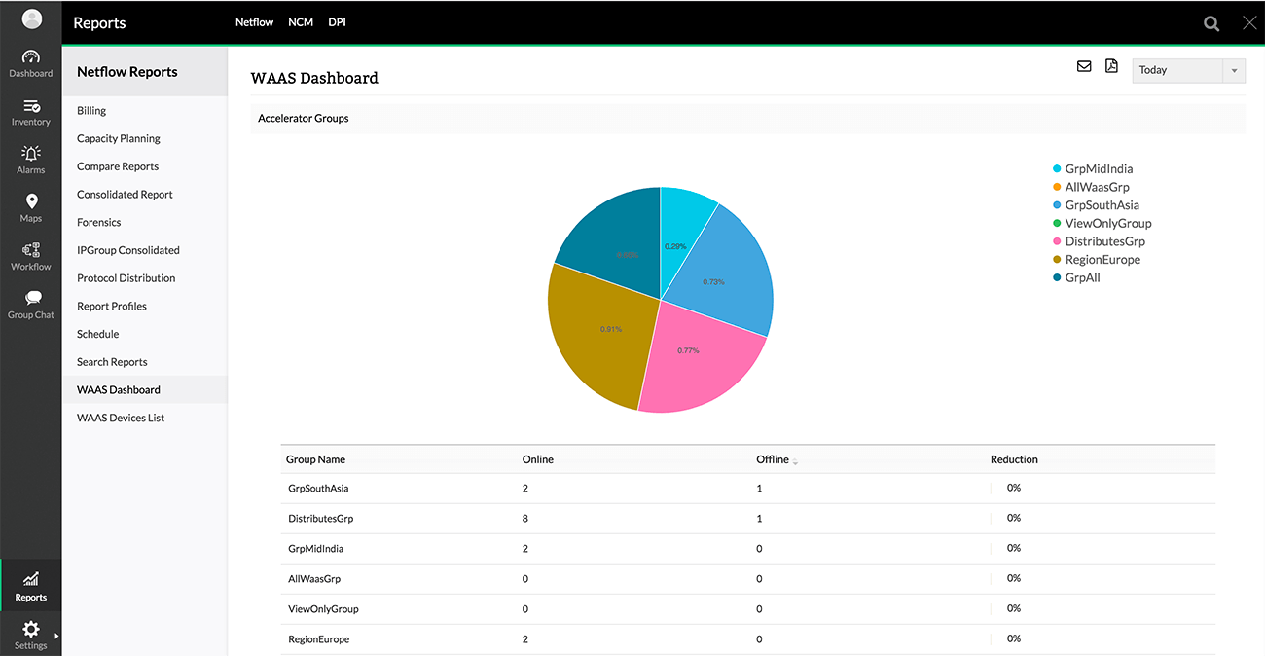Open WAAS Devices List

click(x=121, y=418)
